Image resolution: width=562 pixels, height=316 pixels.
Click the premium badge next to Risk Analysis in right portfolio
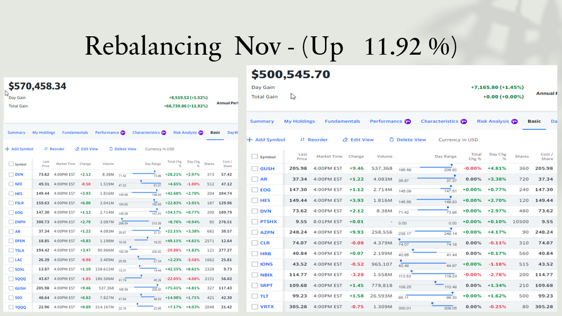(515, 121)
